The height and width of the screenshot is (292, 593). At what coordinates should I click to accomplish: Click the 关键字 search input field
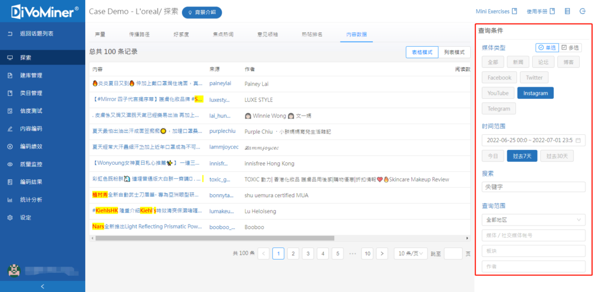pos(533,187)
